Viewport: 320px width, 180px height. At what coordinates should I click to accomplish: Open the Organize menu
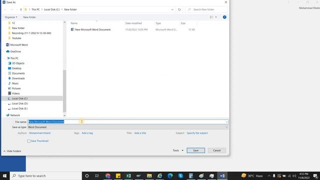pyautogui.click(x=11, y=17)
